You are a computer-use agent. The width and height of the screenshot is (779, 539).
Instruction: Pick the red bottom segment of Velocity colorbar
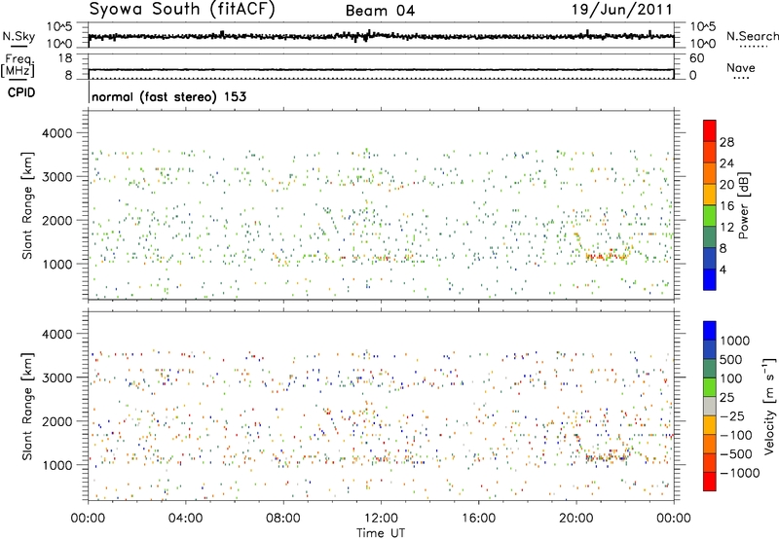click(x=710, y=482)
